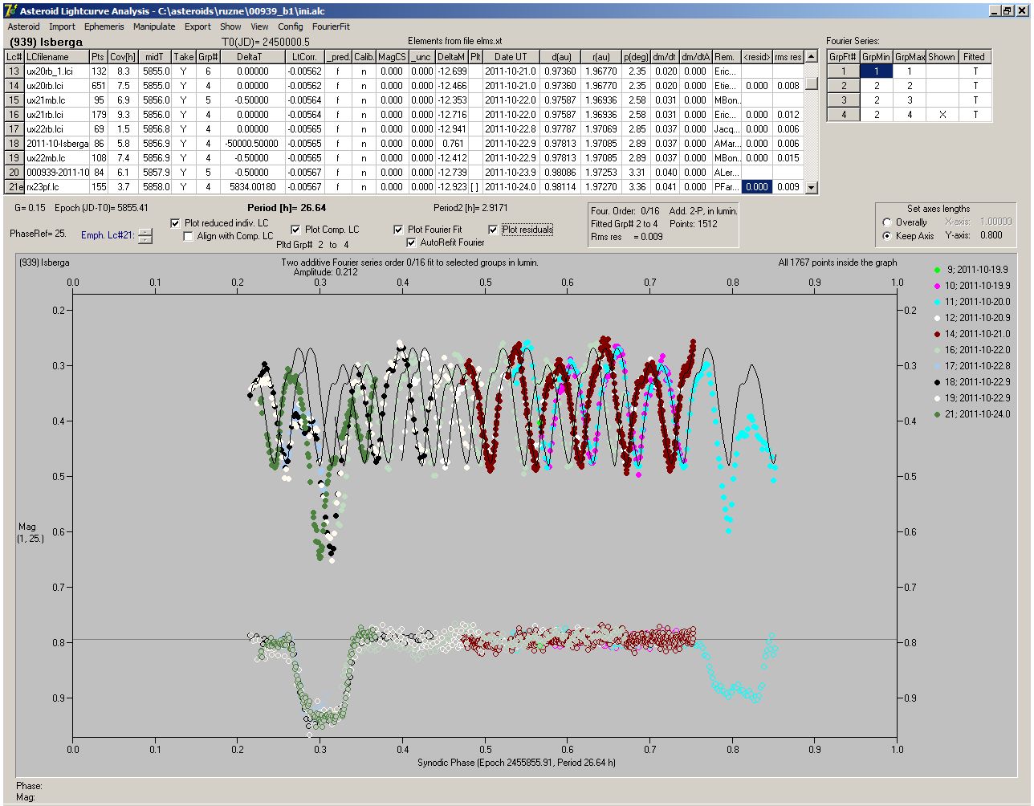The height and width of the screenshot is (806, 1034).
Task: Toggle the AutoRefit Fourier checkbox
Action: pos(411,242)
